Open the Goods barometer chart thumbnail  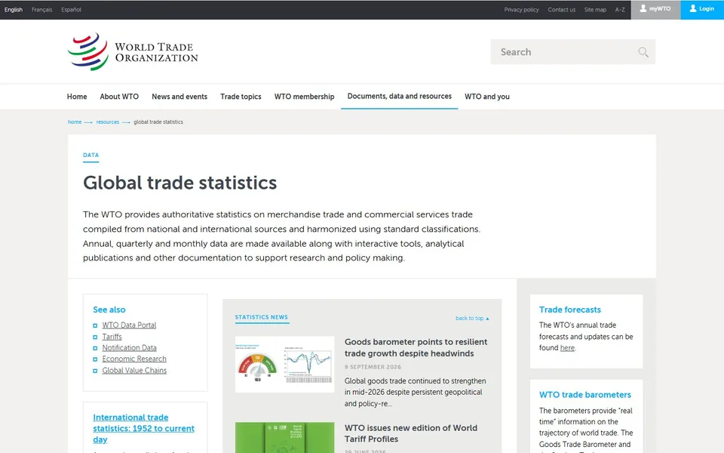tap(284, 364)
